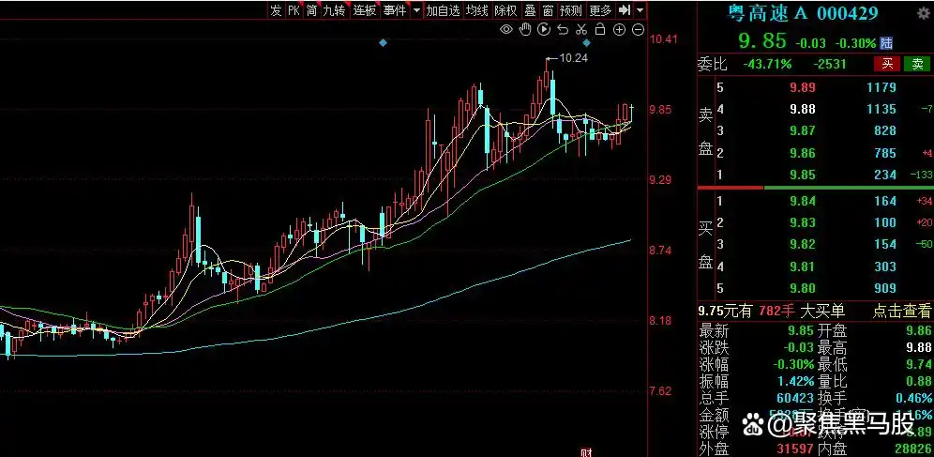Toggle the 除权 adjustment option
This screenshot has width=934, height=457.
click(505, 10)
